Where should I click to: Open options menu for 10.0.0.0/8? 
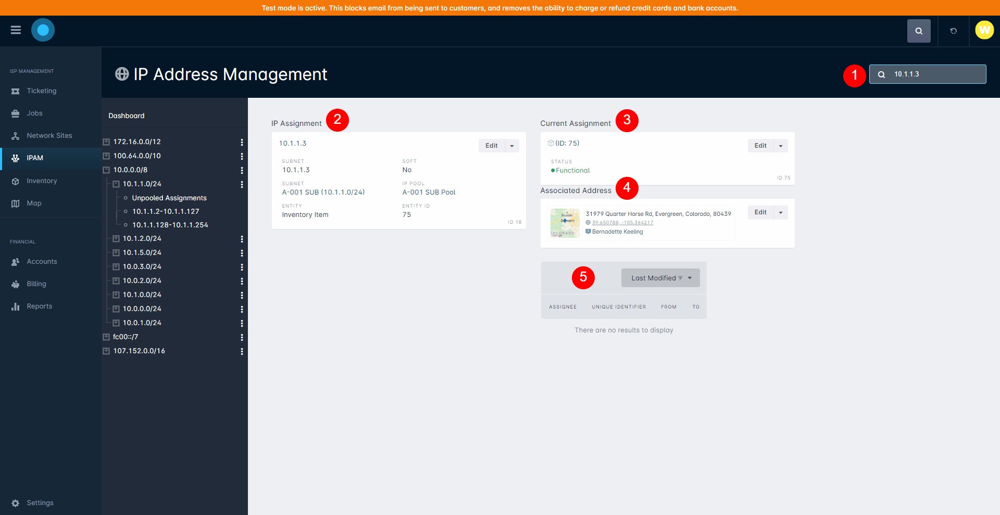(242, 170)
